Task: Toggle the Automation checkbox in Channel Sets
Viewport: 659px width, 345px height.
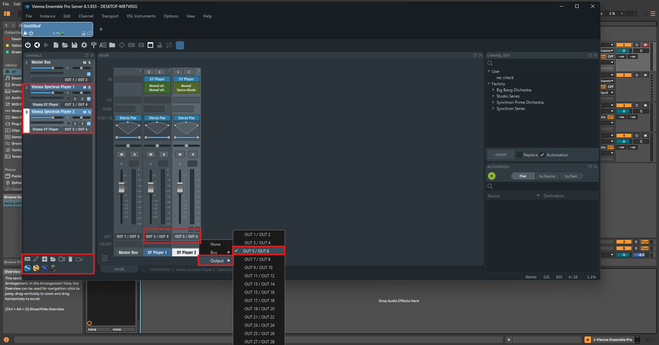Action: [542, 155]
